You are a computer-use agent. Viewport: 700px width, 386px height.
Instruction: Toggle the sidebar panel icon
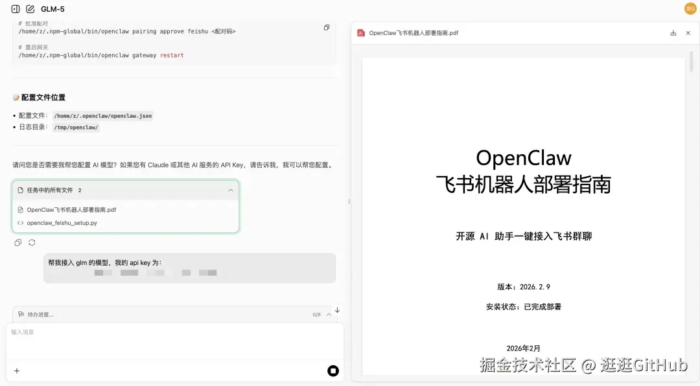[16, 9]
